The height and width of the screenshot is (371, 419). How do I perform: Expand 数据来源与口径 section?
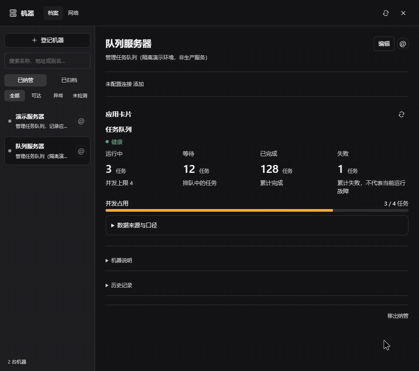[257, 225]
